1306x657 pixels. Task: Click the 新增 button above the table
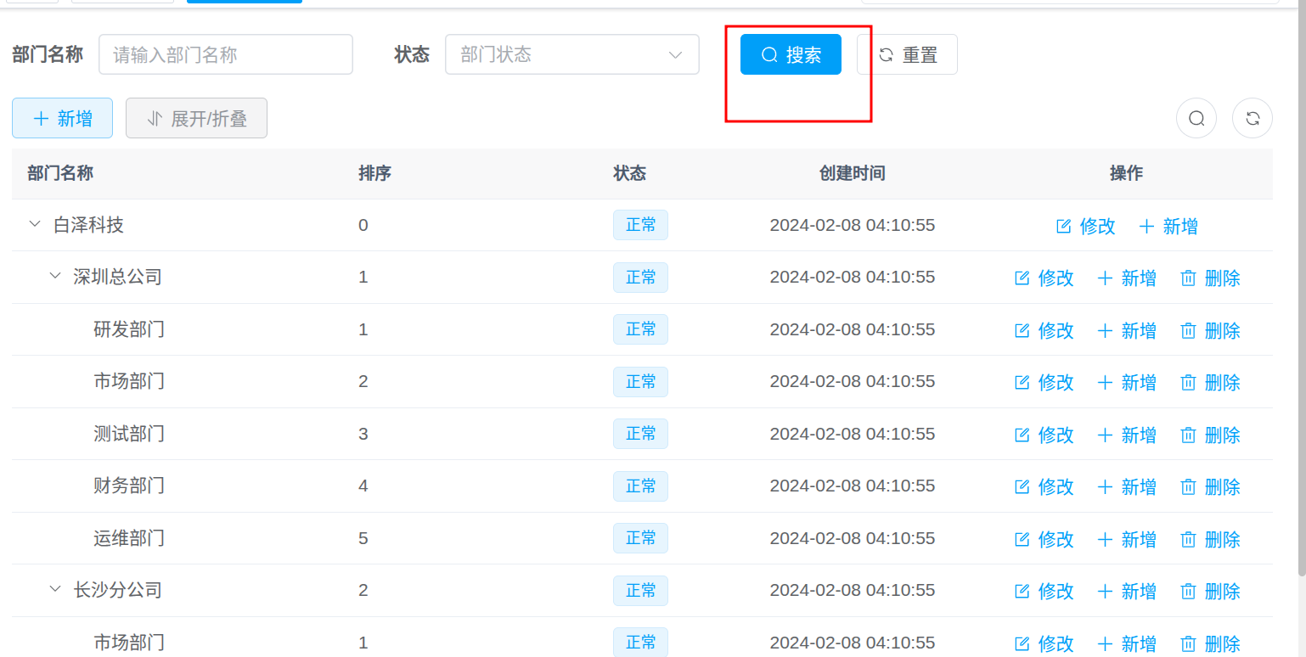[x=62, y=119]
